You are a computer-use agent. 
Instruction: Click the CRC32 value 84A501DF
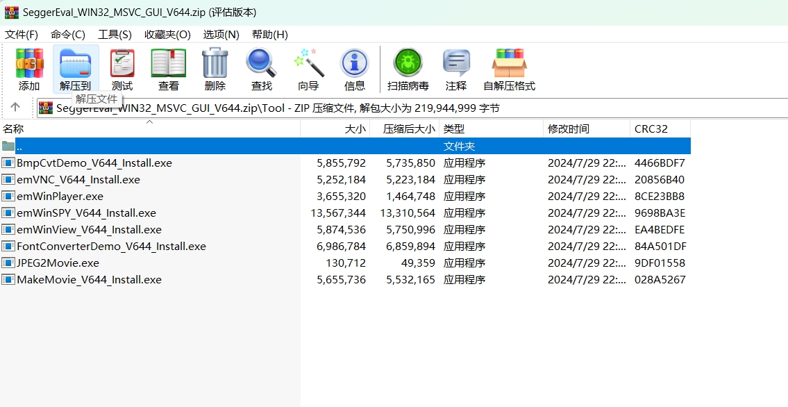pos(660,246)
